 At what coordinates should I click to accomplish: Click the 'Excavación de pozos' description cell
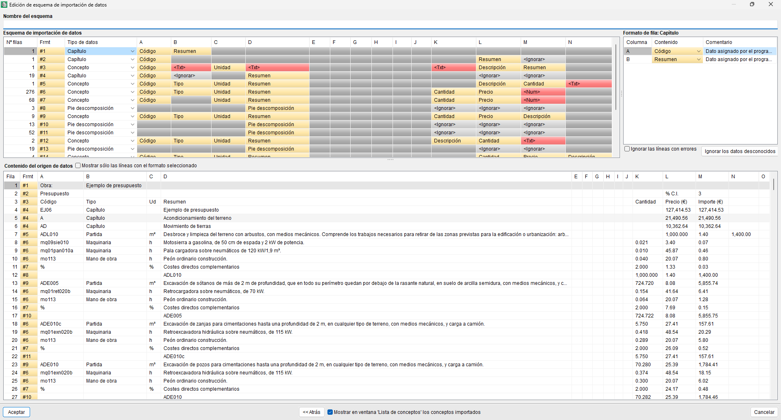(x=366, y=365)
